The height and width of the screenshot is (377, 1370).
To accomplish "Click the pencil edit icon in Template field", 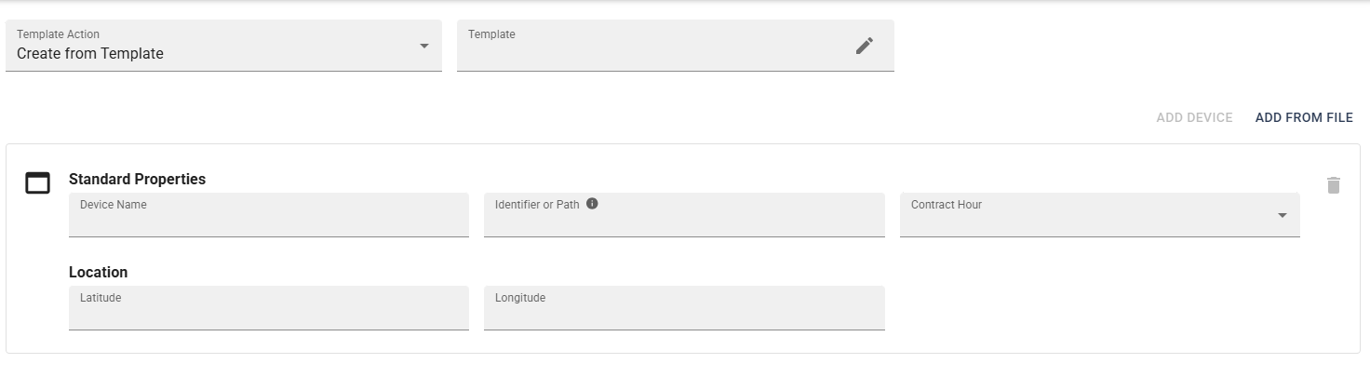I will coord(865,46).
